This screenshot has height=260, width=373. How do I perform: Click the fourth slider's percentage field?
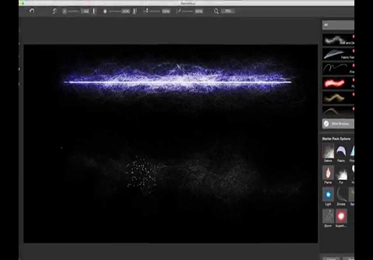coord(199,11)
